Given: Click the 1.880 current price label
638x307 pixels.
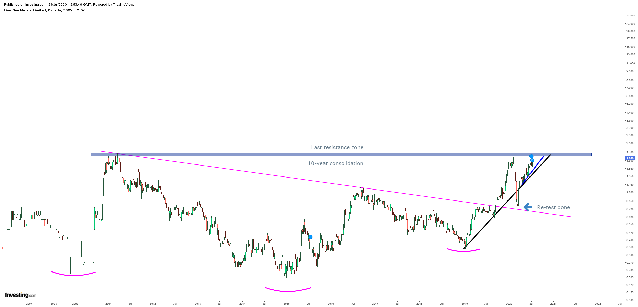Looking at the screenshot, I should [630, 158].
